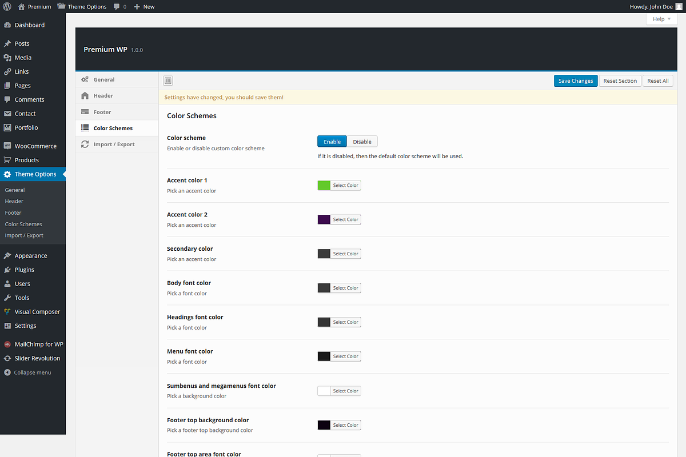The image size is (686, 457).
Task: Open Select Color for Body font color
Action: pyautogui.click(x=346, y=288)
